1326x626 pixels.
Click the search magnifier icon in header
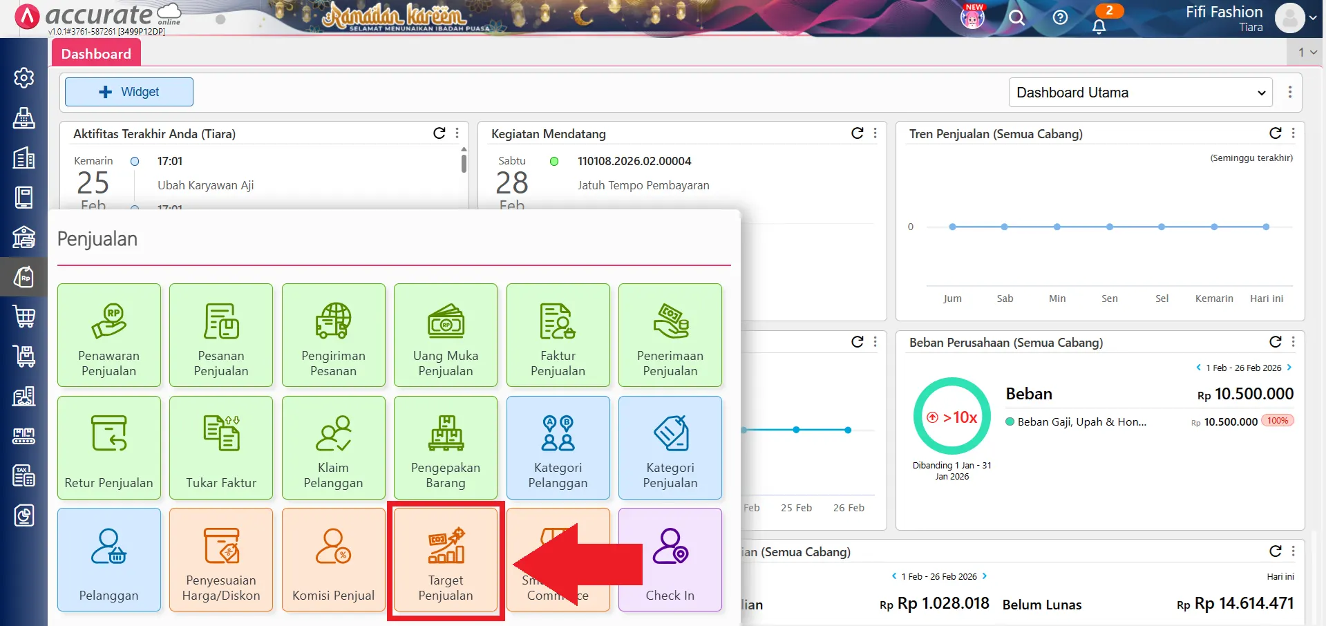pos(1016,18)
